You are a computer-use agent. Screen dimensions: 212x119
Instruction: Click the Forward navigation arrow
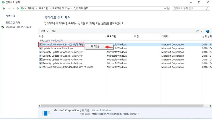(9, 8)
